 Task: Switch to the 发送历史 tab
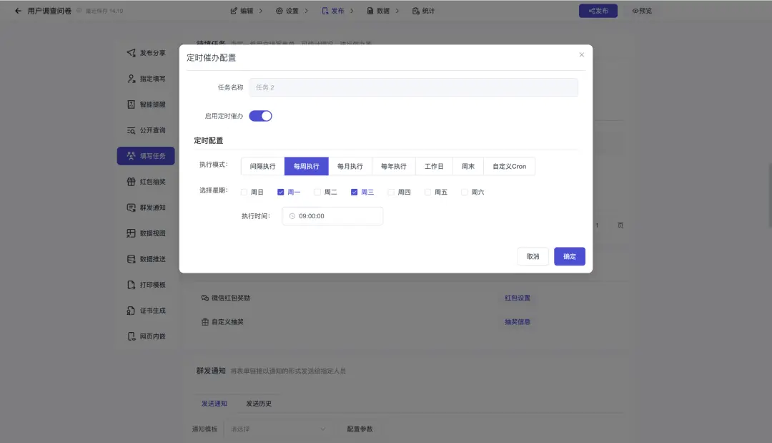[259, 404]
